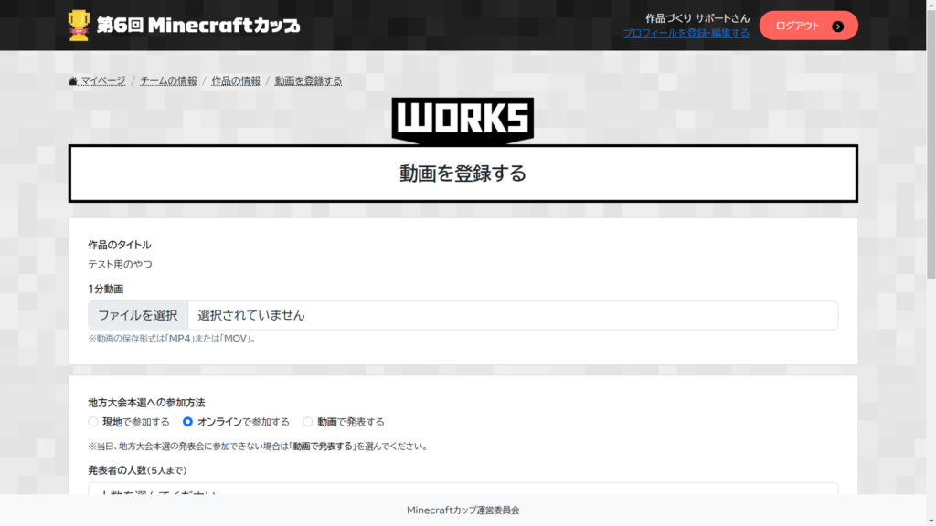Click the ファイルを選択 button
The width and height of the screenshot is (936, 526).
[138, 315]
